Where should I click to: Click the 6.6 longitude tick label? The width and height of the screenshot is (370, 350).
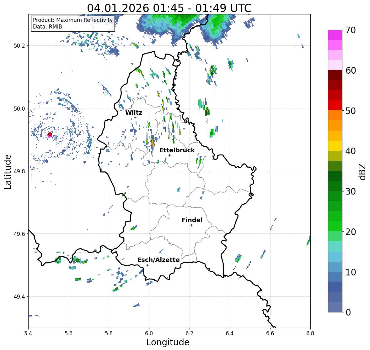pos(270,333)
